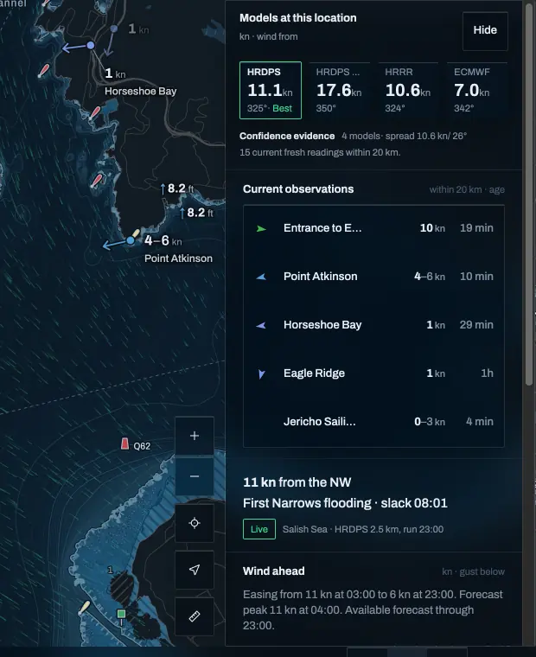Select the Horseshoe Bay blue station dot
536x657 pixels.
tap(91, 45)
